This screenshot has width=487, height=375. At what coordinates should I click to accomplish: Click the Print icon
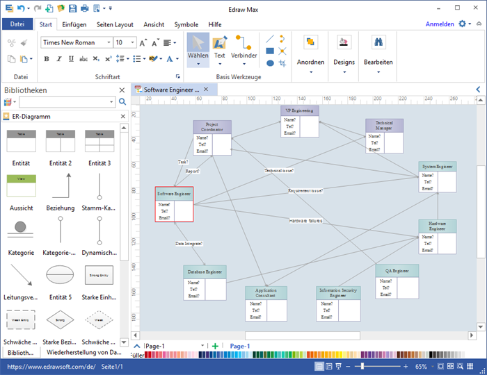click(x=84, y=8)
